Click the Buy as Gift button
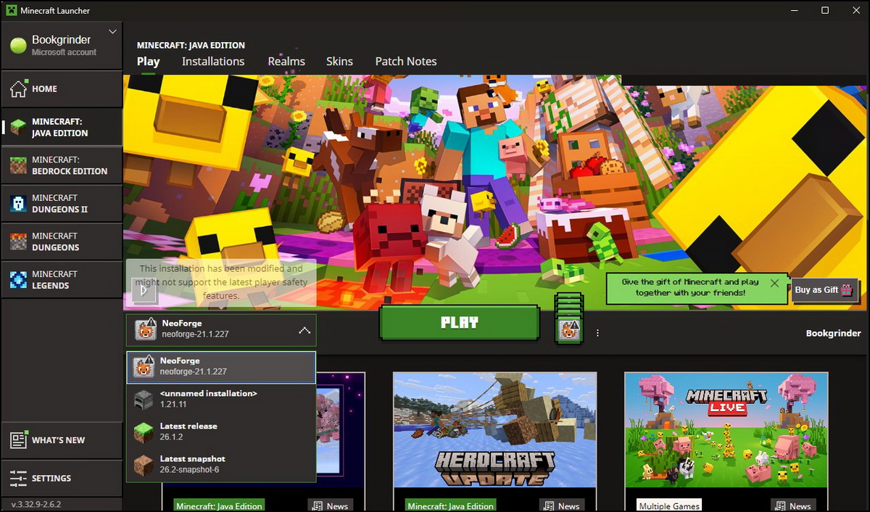Viewport: 870px width, 512px height. (x=824, y=290)
